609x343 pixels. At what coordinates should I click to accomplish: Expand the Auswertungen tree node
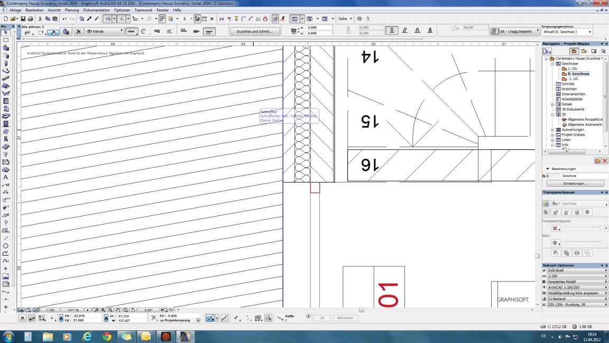coord(552,130)
